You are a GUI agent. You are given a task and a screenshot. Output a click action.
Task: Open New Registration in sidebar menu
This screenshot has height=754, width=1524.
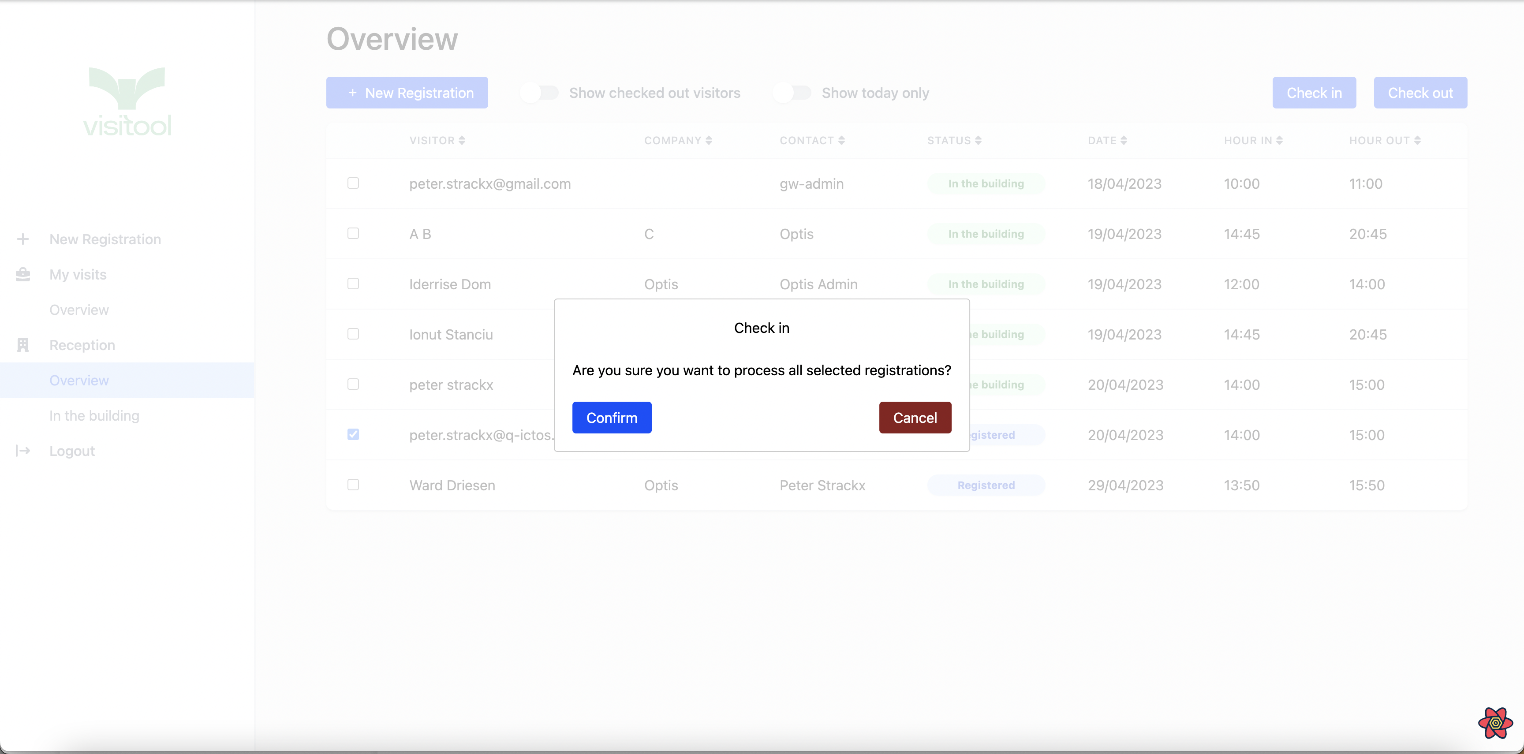105,239
